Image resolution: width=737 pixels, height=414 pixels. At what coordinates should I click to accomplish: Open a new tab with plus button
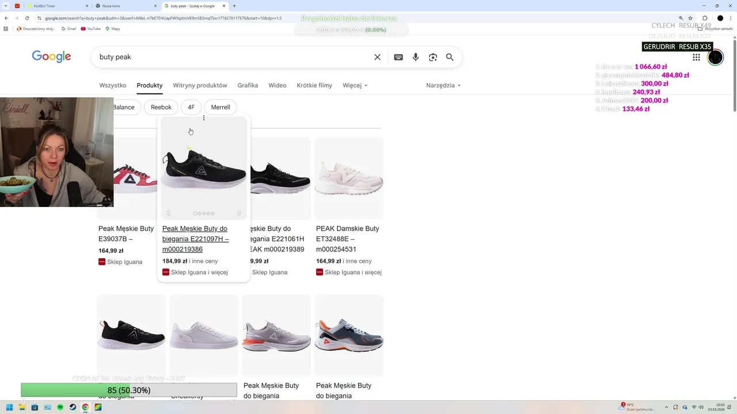coord(234,6)
